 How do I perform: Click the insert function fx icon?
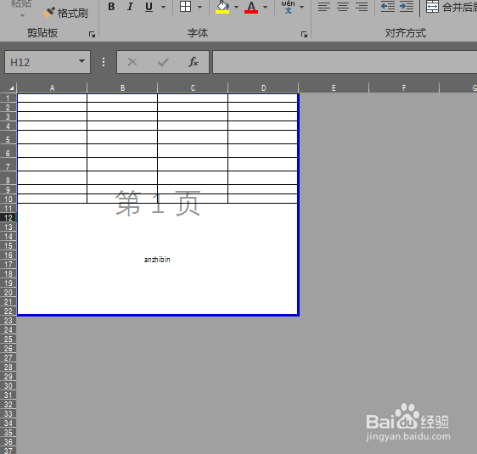(194, 62)
